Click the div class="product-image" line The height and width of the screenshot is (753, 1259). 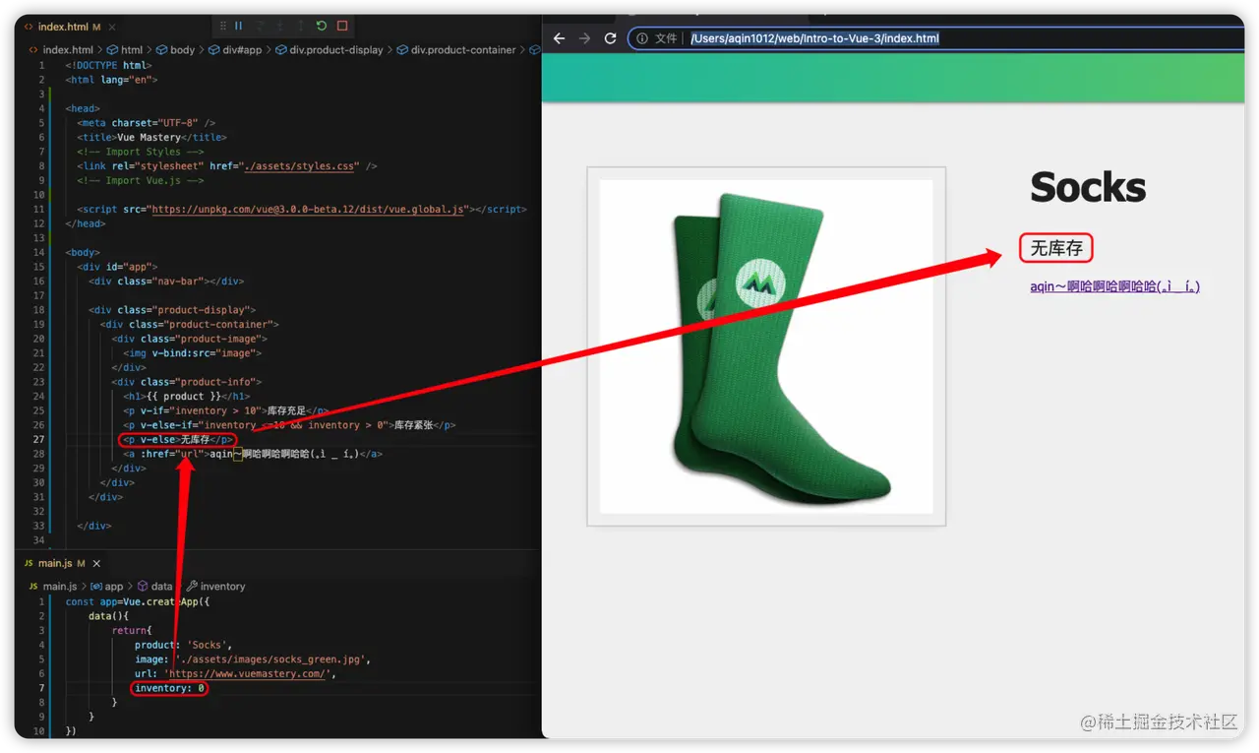(190, 339)
